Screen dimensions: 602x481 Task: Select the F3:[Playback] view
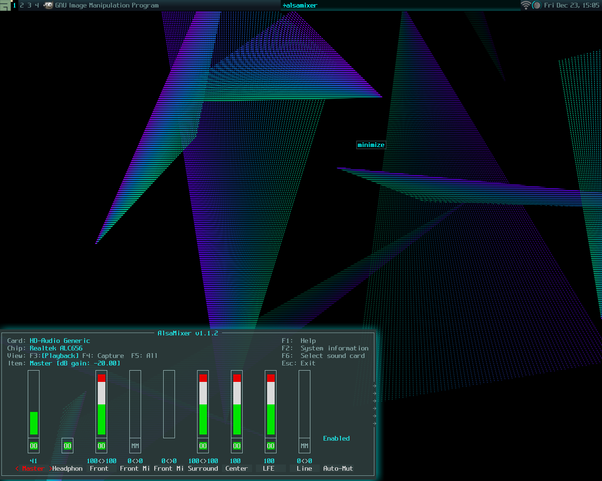tap(55, 356)
